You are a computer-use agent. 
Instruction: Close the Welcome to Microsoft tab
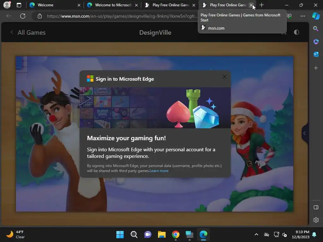point(136,5)
